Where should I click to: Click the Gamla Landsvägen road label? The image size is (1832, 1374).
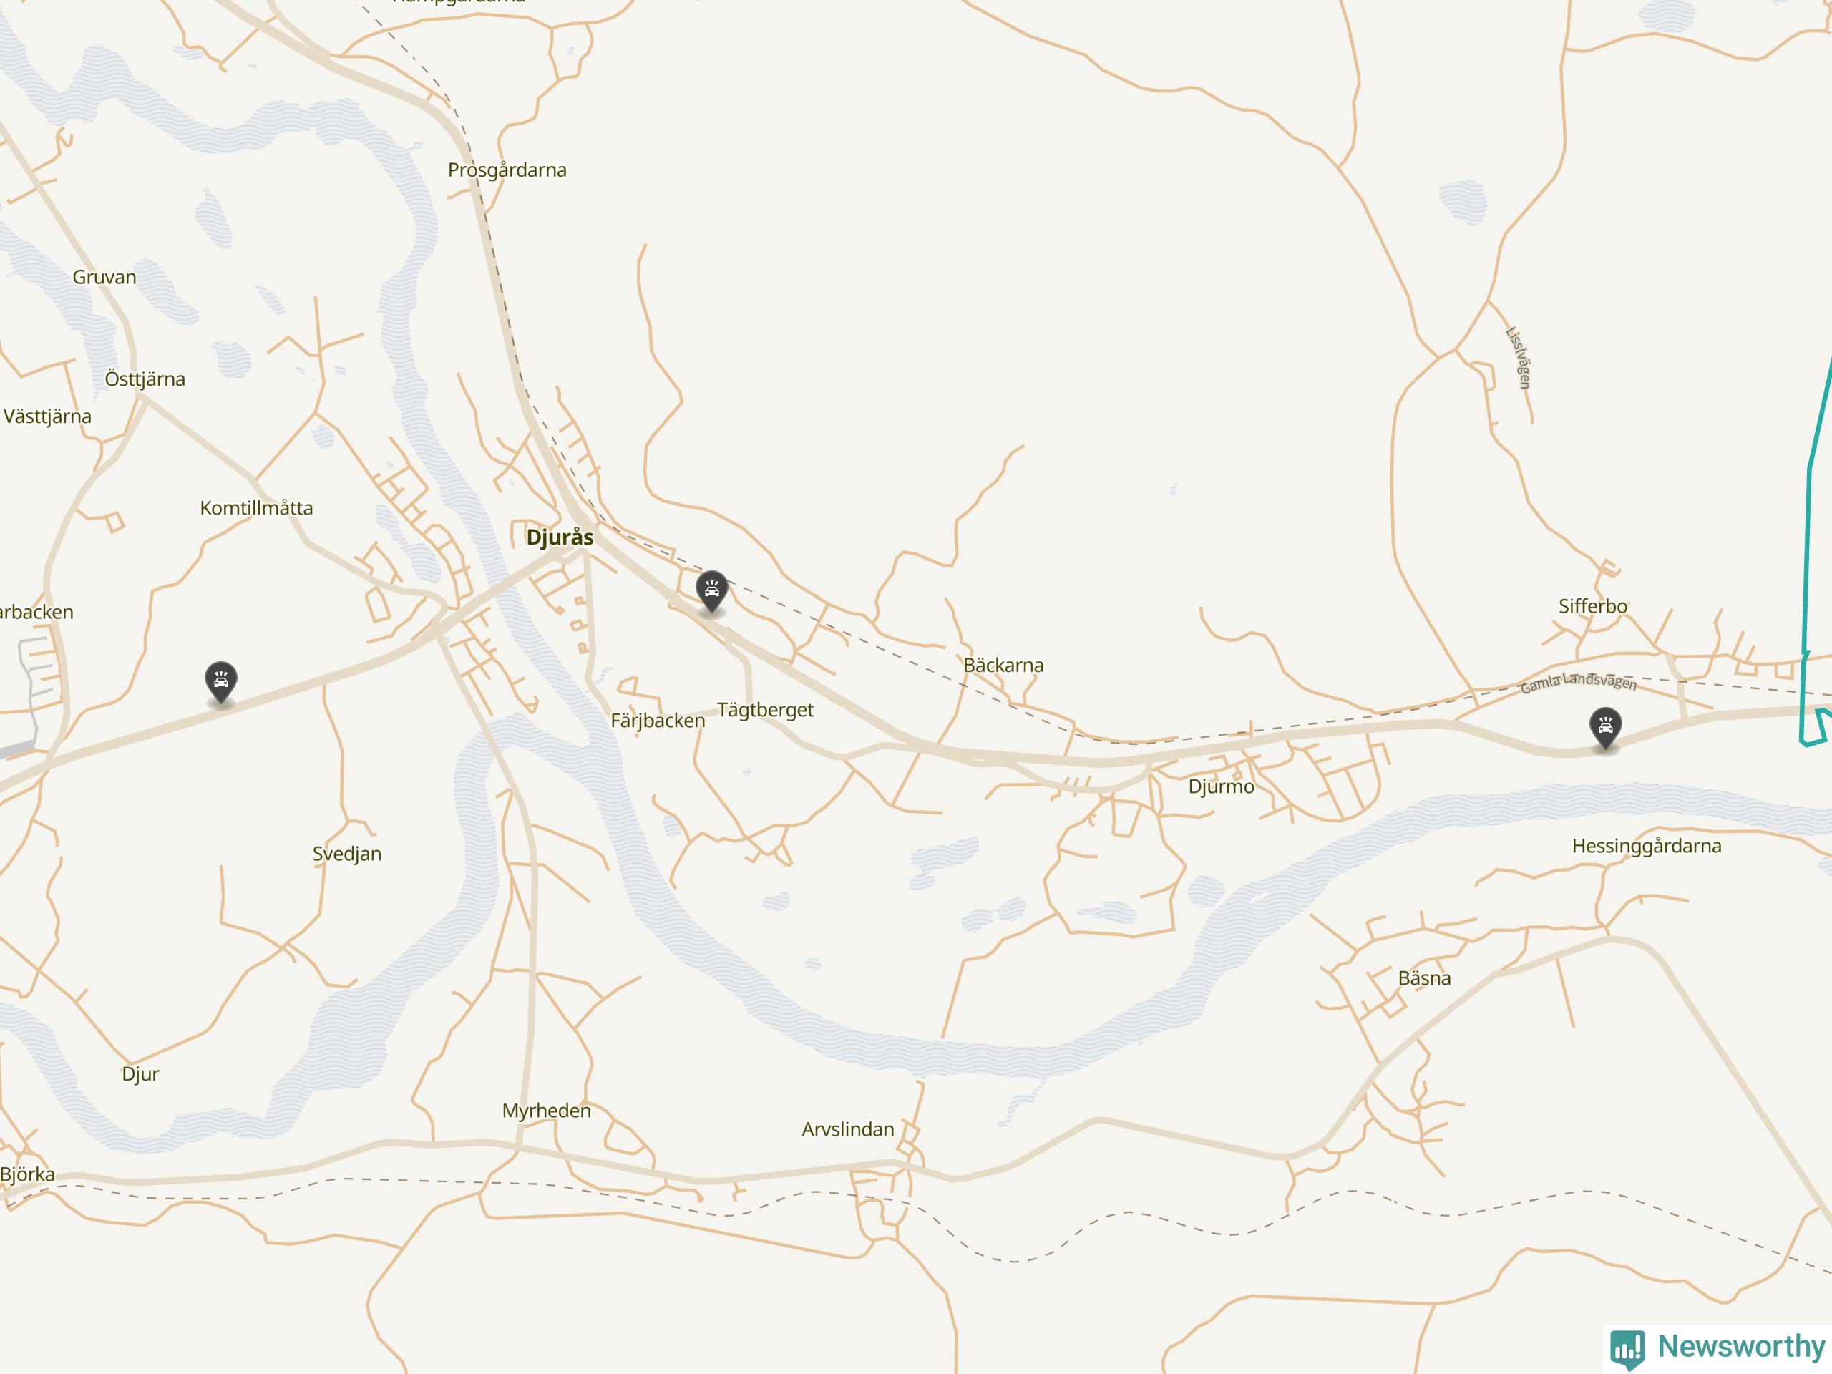click(1579, 681)
